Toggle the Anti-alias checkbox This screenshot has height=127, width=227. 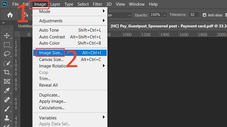[x=205, y=15]
